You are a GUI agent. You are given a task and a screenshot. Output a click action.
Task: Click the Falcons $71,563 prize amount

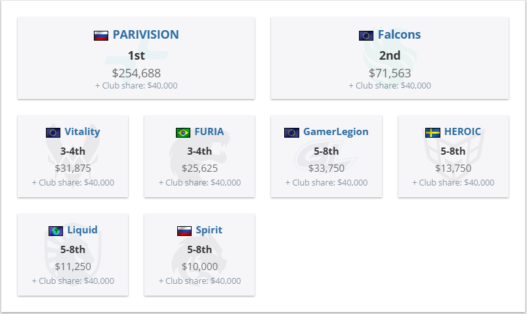(390, 73)
